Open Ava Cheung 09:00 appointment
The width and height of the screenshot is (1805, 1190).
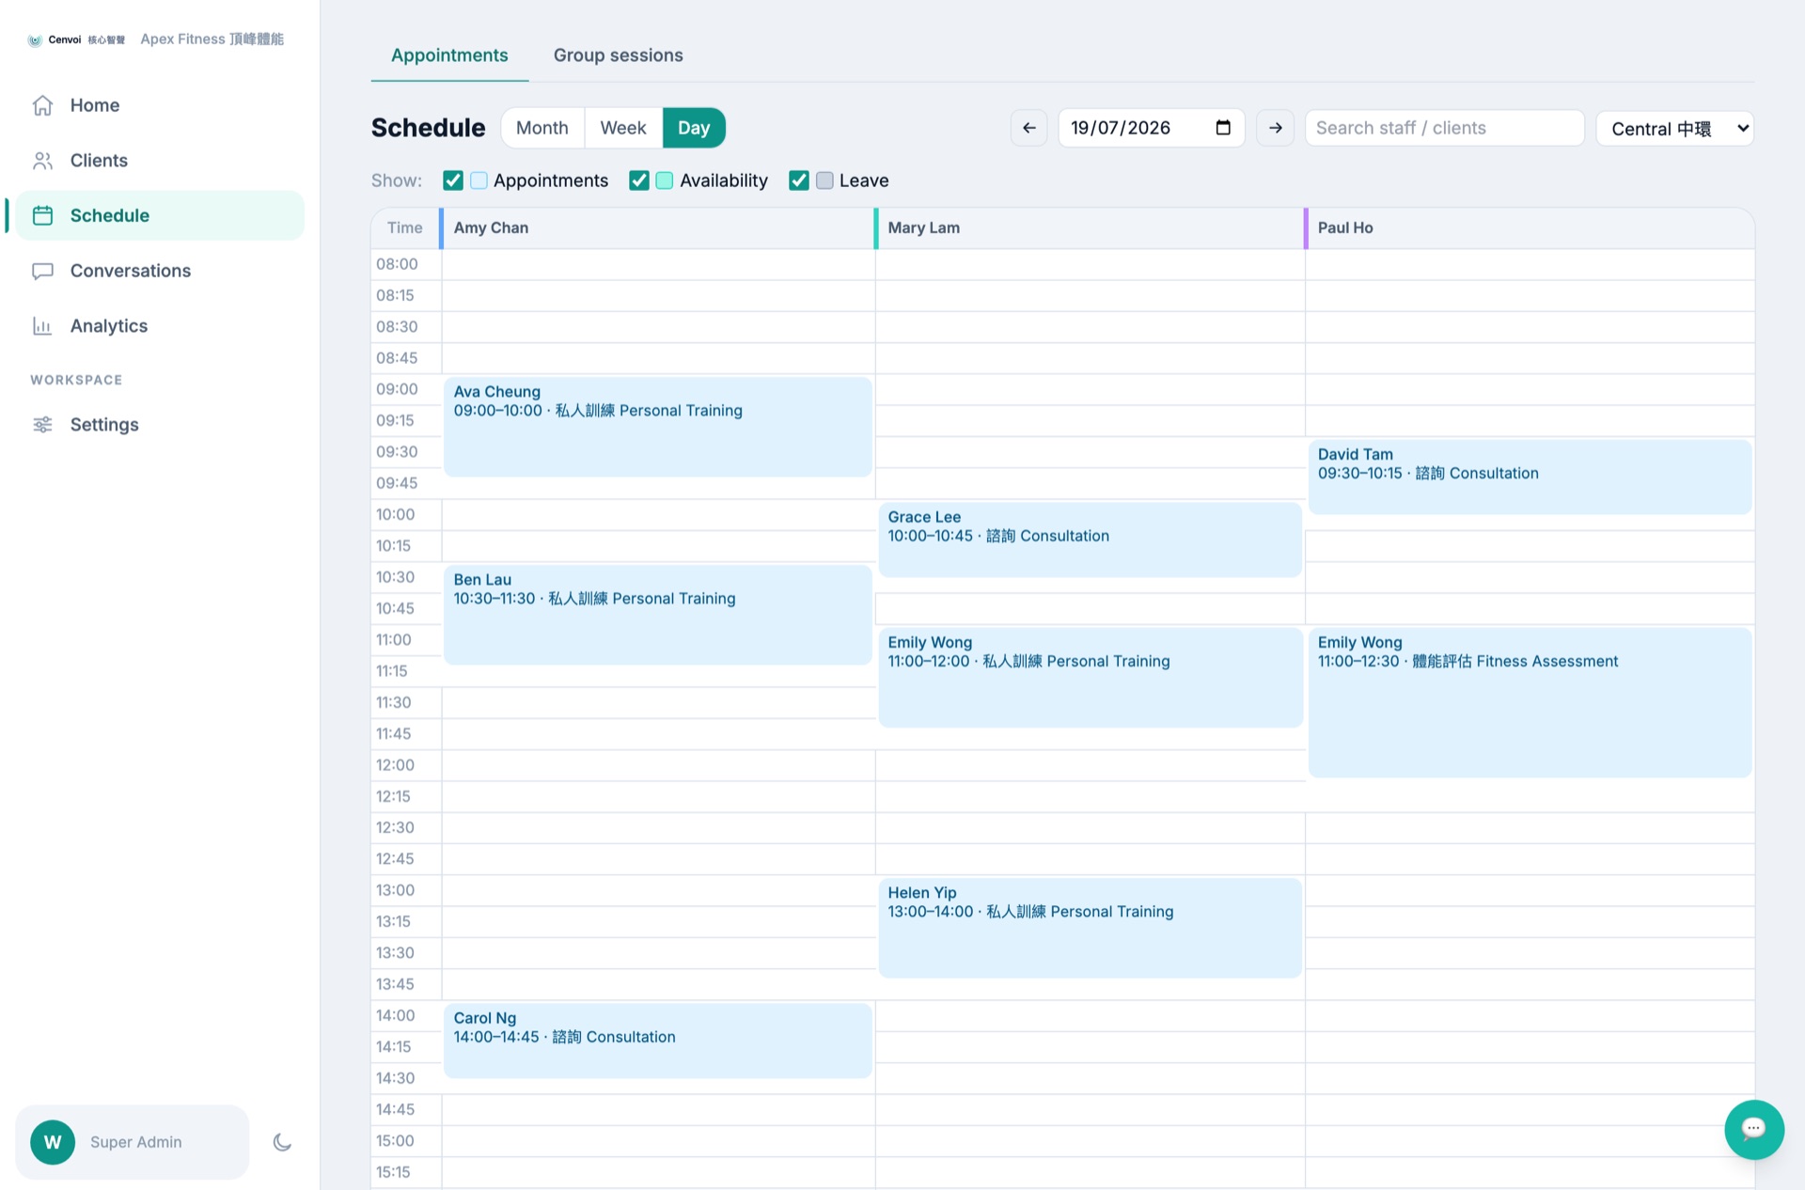[658, 427]
